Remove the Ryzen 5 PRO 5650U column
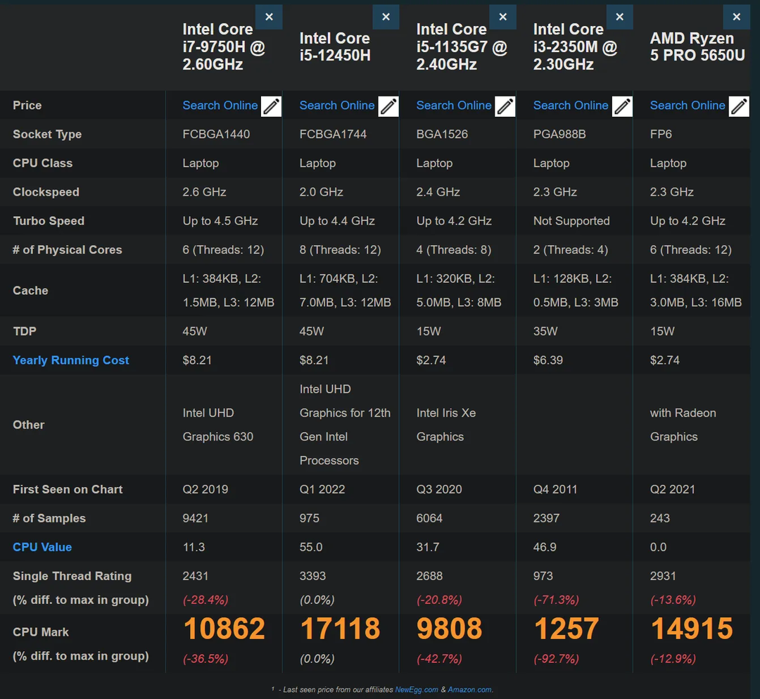The width and height of the screenshot is (760, 699). (x=736, y=16)
